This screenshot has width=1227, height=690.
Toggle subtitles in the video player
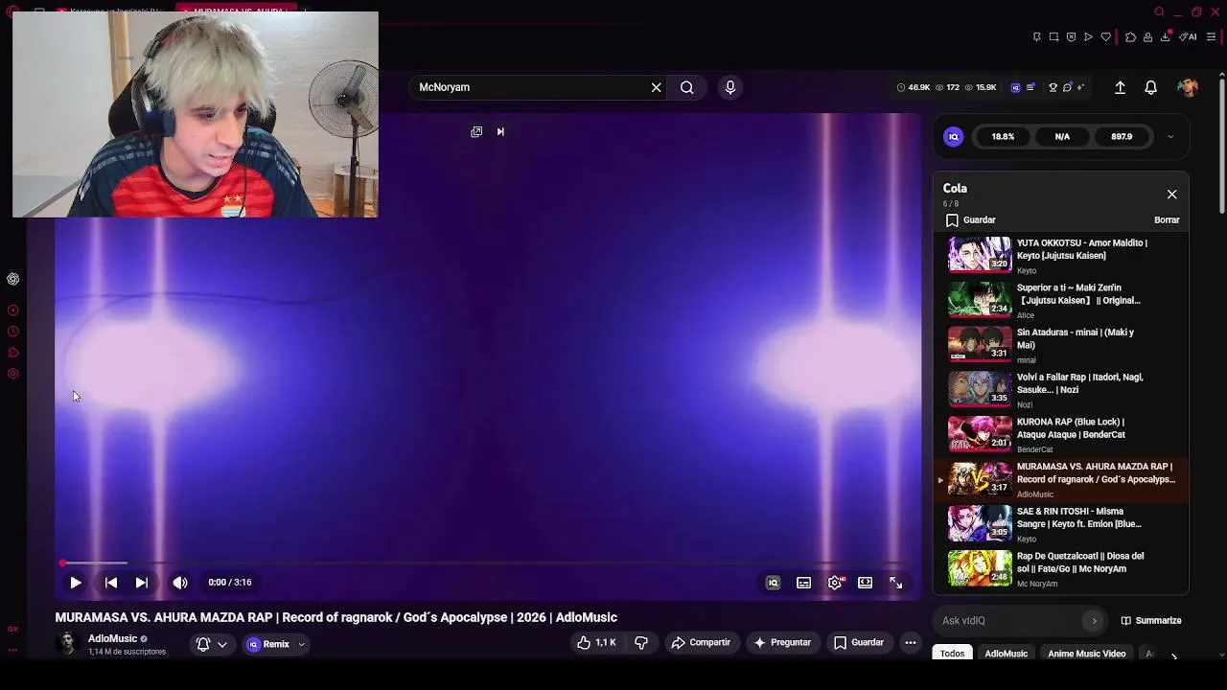pyautogui.click(x=803, y=583)
